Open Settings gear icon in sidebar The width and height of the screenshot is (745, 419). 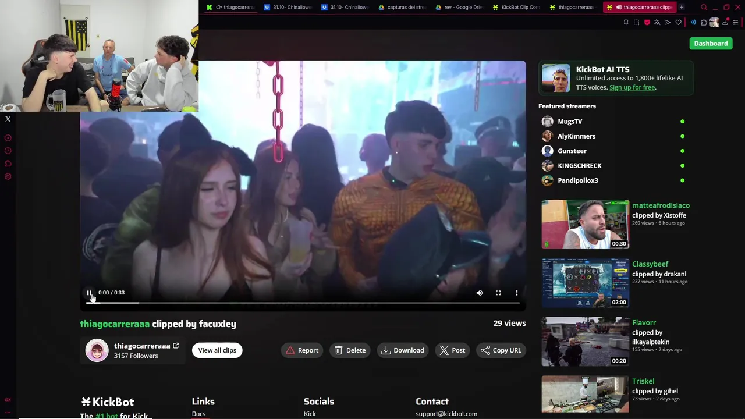coord(8,176)
